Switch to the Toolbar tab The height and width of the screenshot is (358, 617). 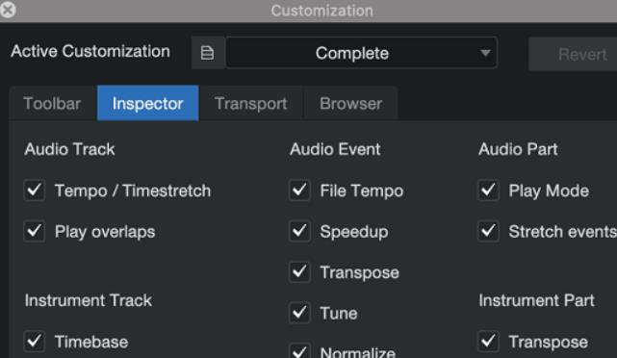pyautogui.click(x=53, y=104)
